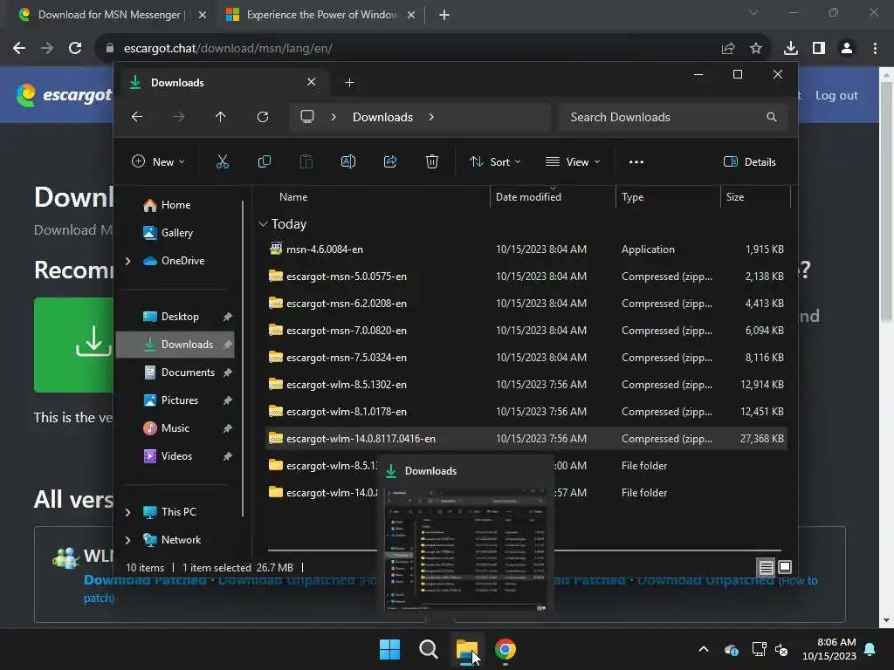This screenshot has width=894, height=670.
Task: Open Music in the navigation pane
Action: click(175, 428)
